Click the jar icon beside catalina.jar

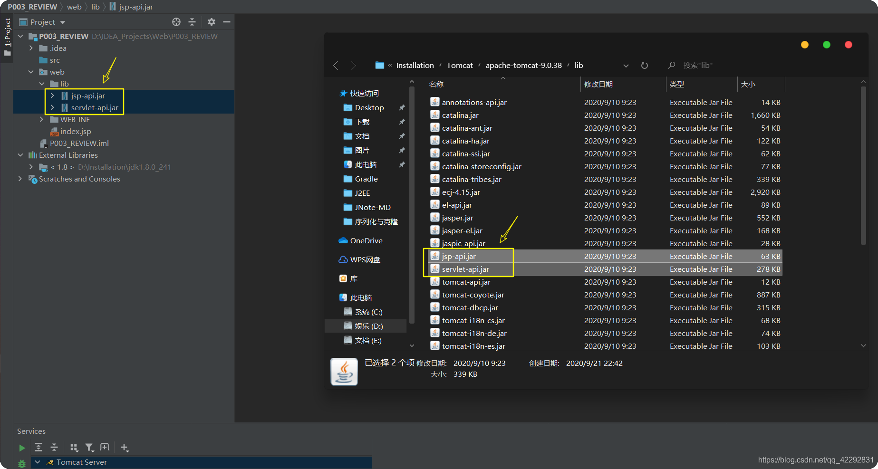click(434, 115)
